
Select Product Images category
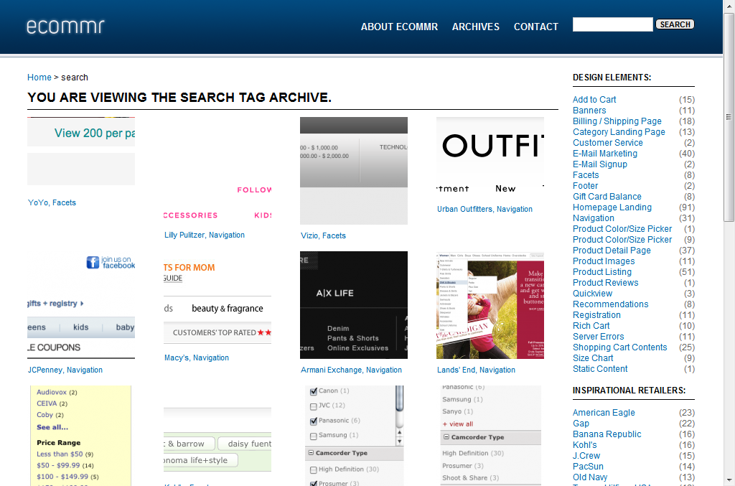point(604,261)
